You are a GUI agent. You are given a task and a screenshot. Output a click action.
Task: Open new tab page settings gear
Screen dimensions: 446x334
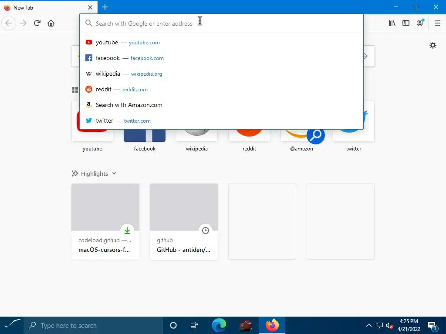click(433, 45)
